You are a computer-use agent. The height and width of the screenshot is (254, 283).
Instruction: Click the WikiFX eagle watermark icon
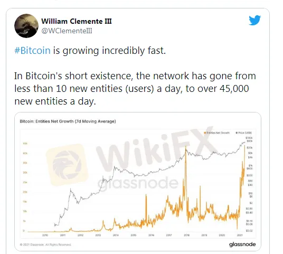click(x=67, y=165)
